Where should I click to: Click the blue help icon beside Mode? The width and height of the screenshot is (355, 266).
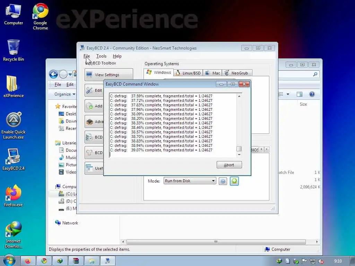(x=223, y=181)
